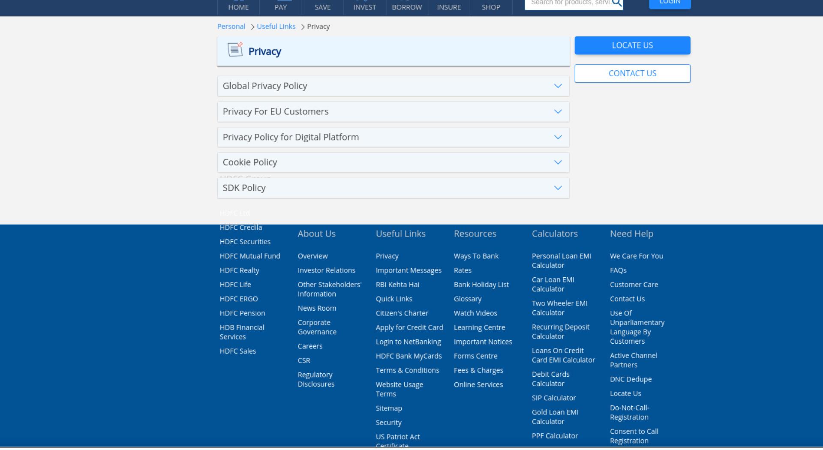Screen dimensions: 823x450
Task: Click the LOGIN button
Action: tap(670, 3)
